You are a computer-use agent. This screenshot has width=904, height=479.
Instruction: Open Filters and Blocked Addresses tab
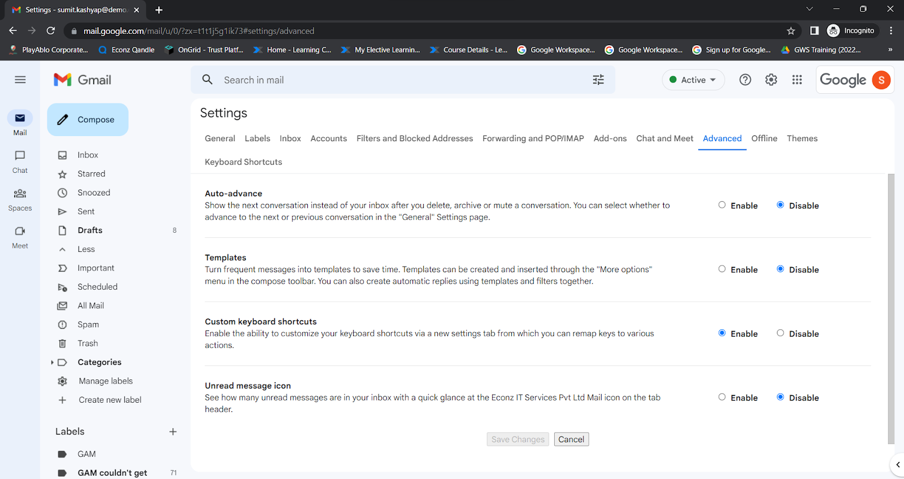415,138
